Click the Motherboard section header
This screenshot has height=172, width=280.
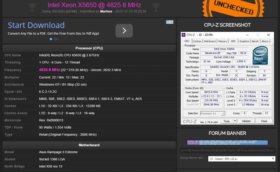tap(89, 145)
